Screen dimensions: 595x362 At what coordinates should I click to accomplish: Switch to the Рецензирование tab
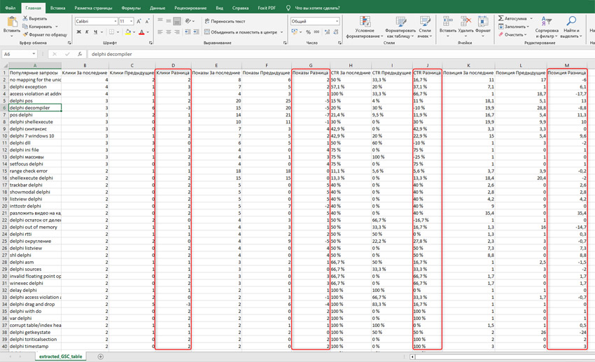tap(190, 8)
